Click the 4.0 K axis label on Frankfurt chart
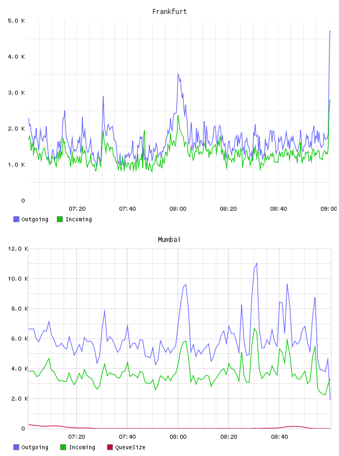The image size is (339, 456). tap(16, 56)
